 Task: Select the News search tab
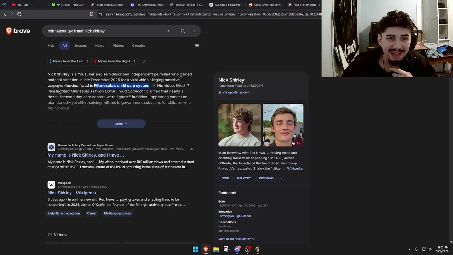tap(99, 46)
